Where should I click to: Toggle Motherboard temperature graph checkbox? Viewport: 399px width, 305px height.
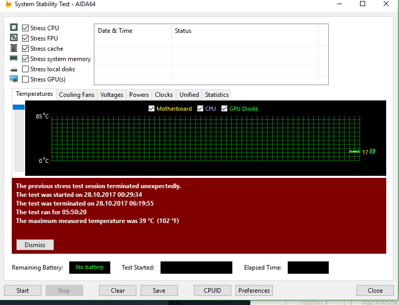[x=151, y=109]
